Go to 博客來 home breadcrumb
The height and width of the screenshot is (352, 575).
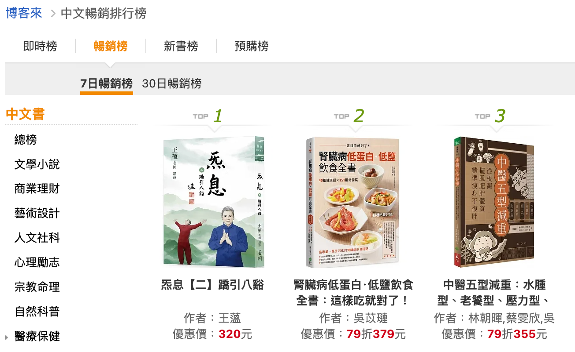pyautogui.click(x=24, y=13)
